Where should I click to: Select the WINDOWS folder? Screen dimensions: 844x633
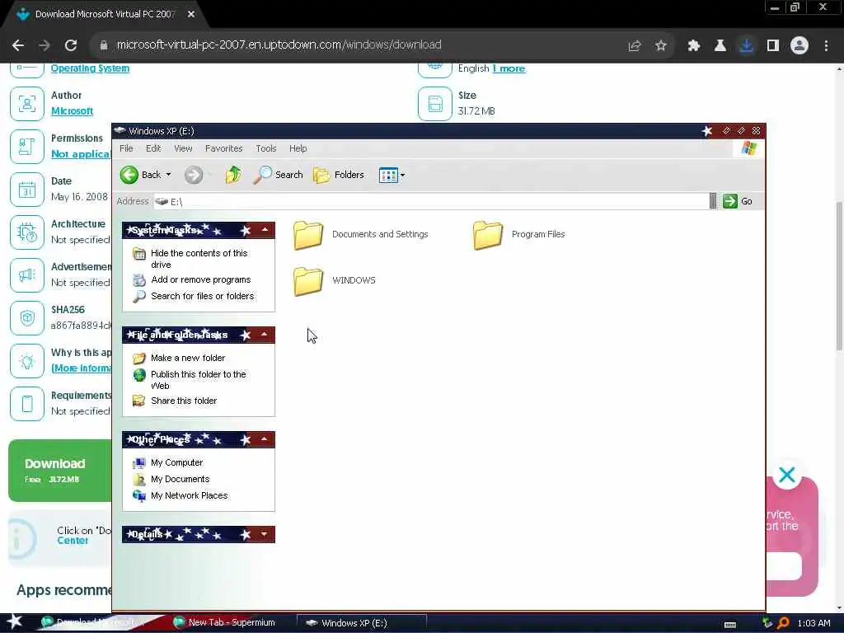pyautogui.click(x=335, y=280)
